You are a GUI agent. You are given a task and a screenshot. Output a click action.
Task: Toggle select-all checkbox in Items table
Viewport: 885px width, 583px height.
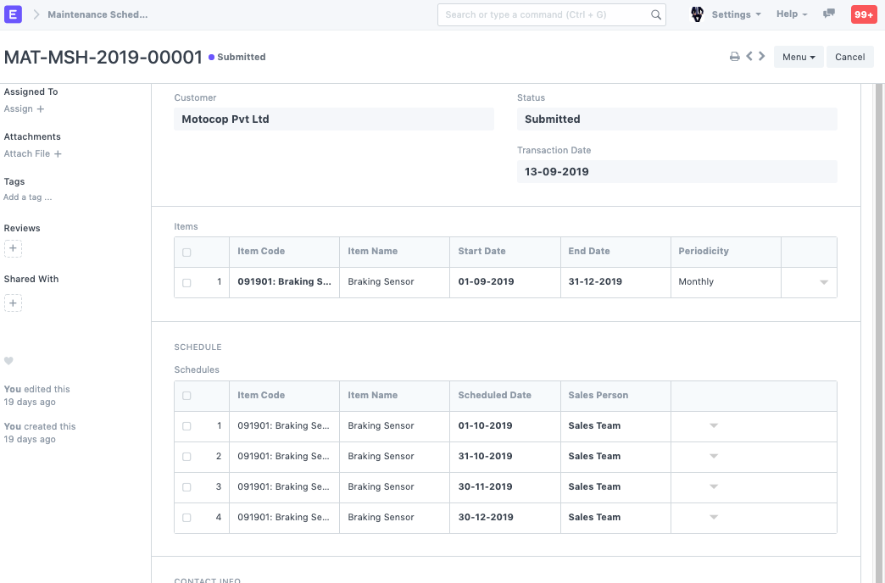click(x=186, y=252)
